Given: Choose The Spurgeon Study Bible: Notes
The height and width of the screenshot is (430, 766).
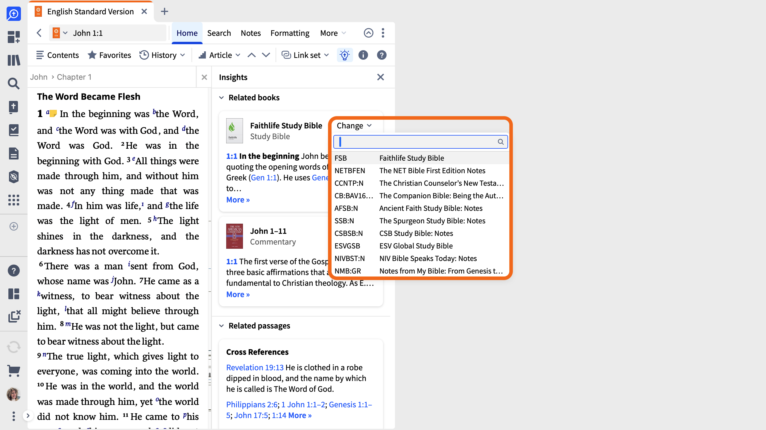Looking at the screenshot, I should pos(421,221).
